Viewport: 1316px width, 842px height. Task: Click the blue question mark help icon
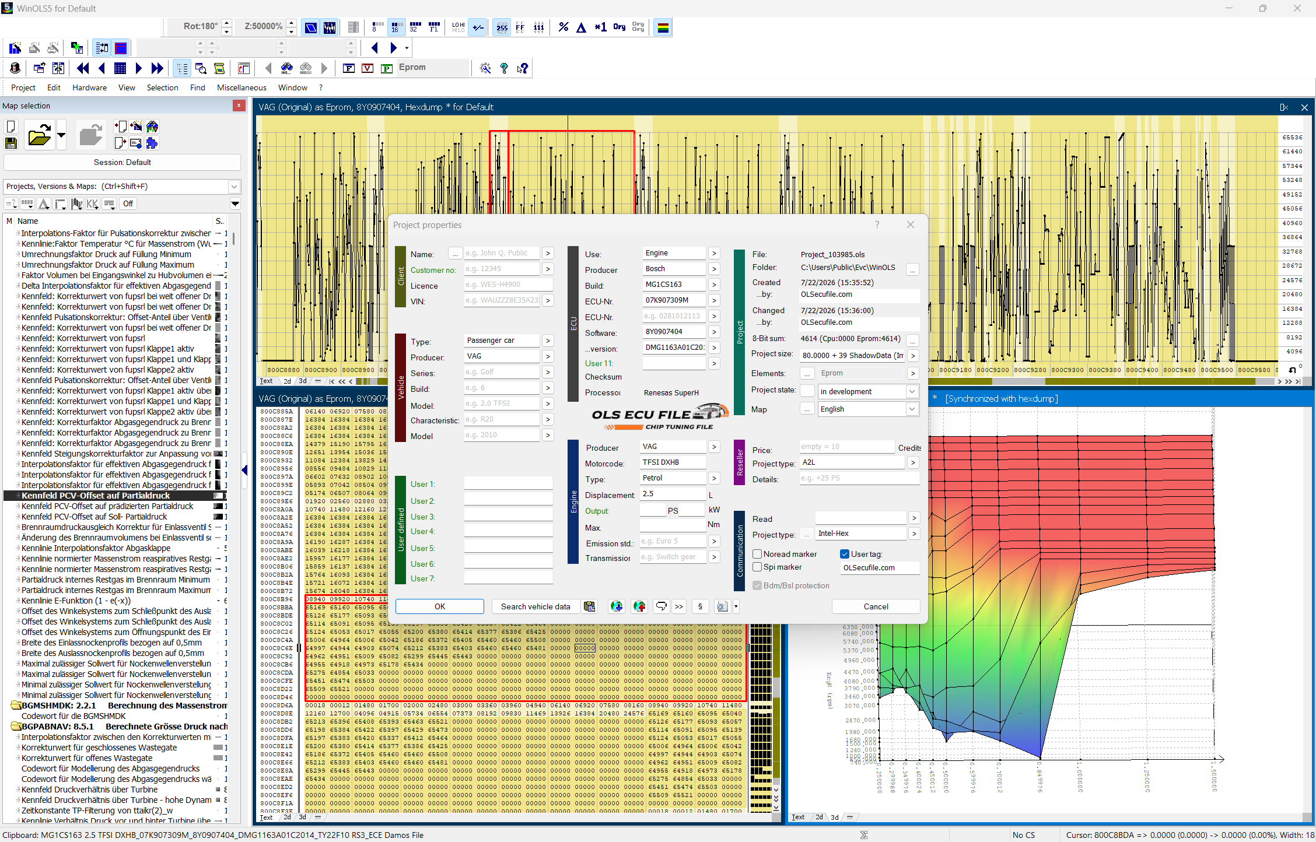pyautogui.click(x=504, y=68)
